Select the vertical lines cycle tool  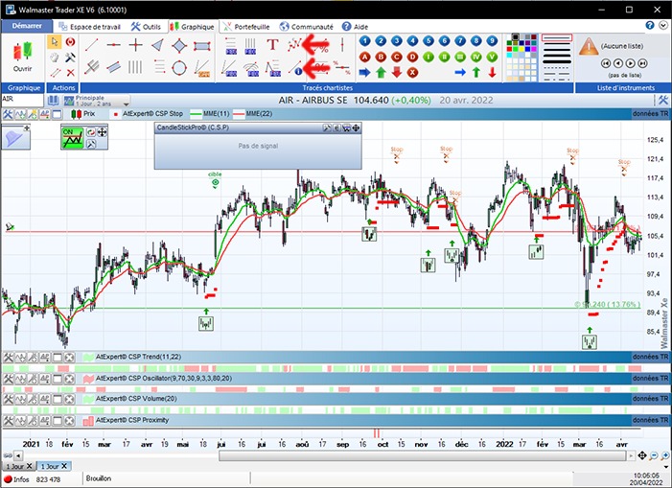coord(135,67)
